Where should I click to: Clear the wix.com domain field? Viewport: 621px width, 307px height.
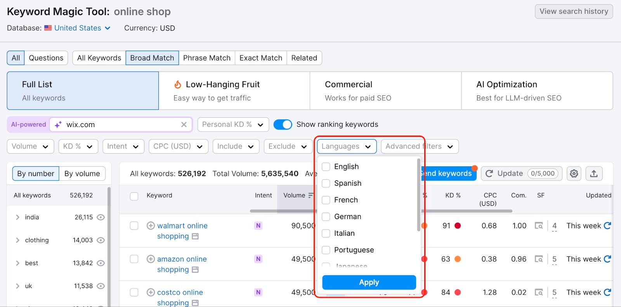[x=184, y=124]
